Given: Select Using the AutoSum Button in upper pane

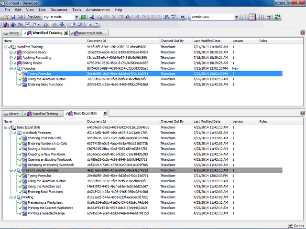Looking at the screenshot, I should 47,79.
